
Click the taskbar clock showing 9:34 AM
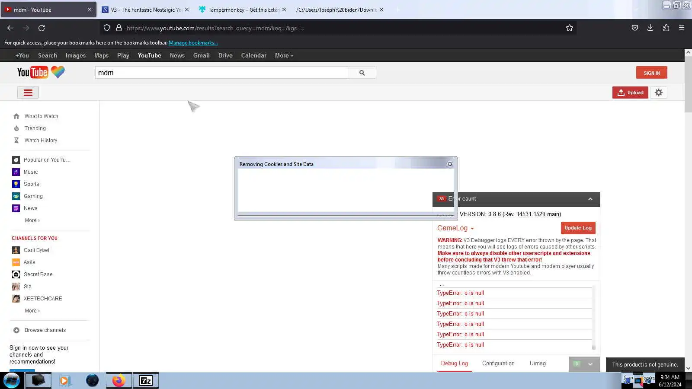(670, 381)
